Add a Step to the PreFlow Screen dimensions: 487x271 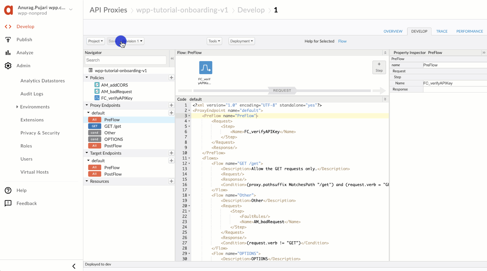coord(379,67)
